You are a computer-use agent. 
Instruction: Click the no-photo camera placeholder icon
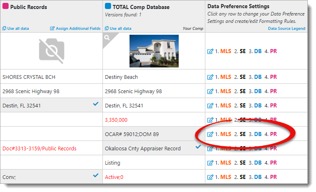[x=51, y=51]
